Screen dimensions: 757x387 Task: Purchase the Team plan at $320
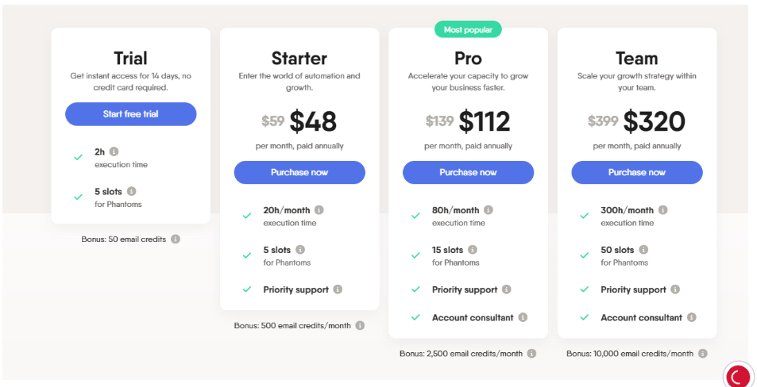[637, 173]
